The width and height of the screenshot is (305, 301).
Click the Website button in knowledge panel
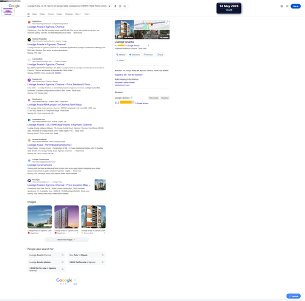[x=121, y=55]
